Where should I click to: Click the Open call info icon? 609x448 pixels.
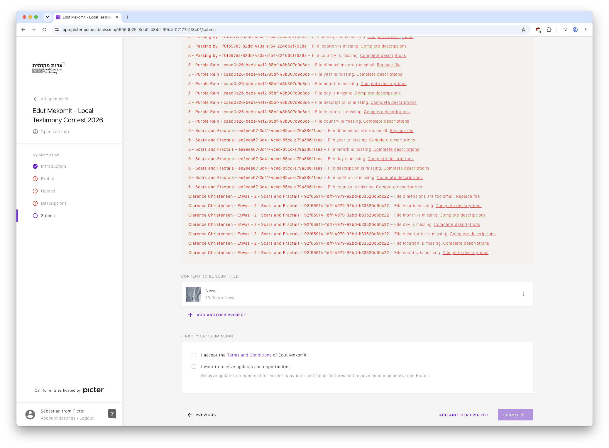35,132
